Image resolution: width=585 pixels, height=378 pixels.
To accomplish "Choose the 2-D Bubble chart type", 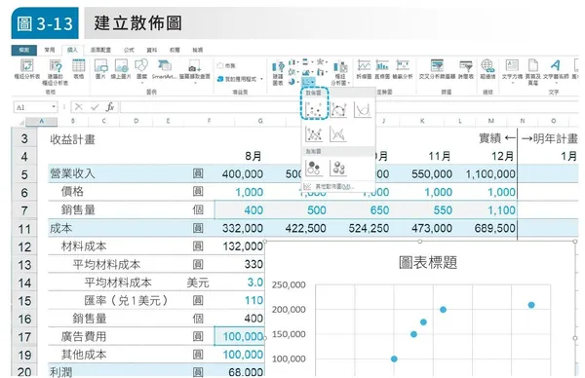I will [x=313, y=168].
